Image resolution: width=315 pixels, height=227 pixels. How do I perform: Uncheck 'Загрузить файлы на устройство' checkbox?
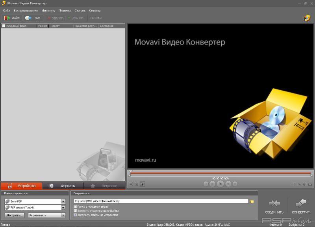76,215
